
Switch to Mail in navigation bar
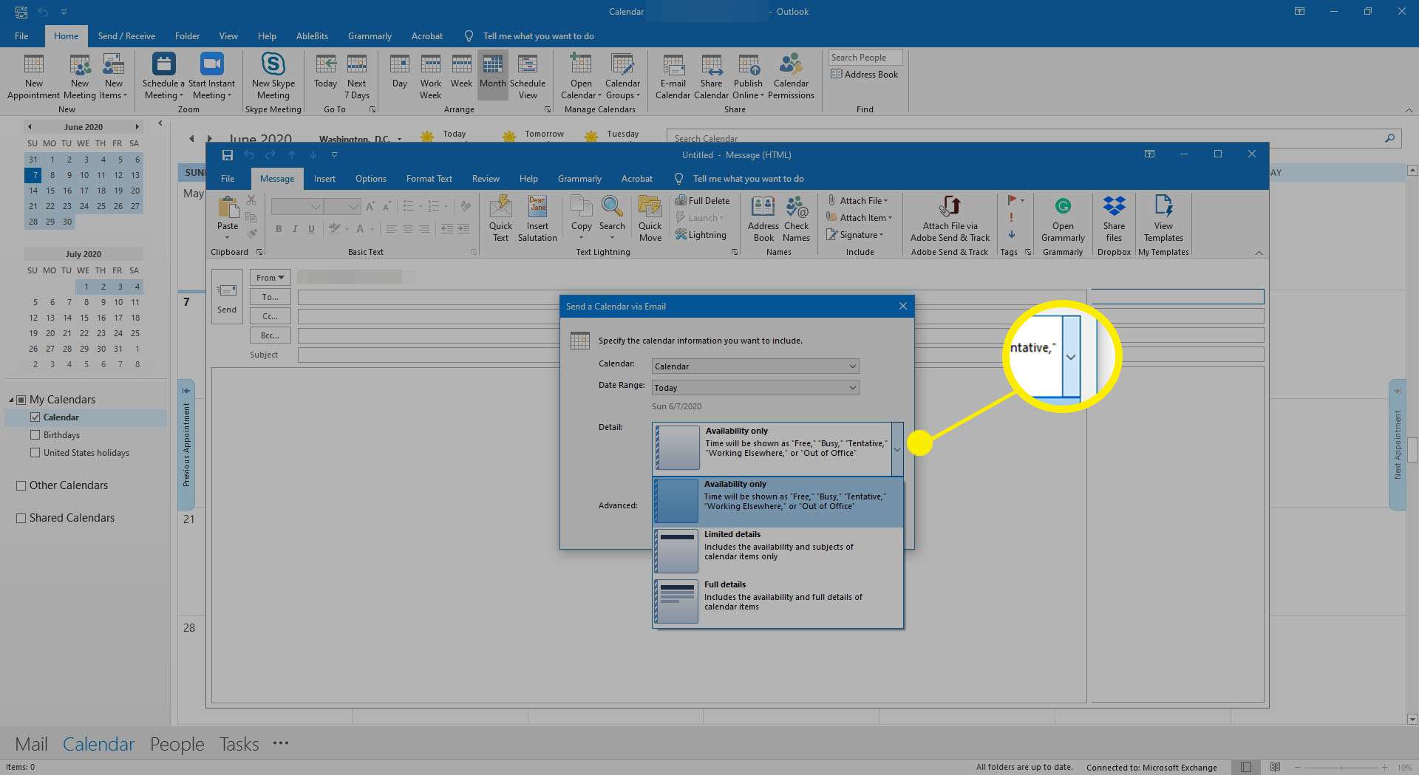pos(31,744)
